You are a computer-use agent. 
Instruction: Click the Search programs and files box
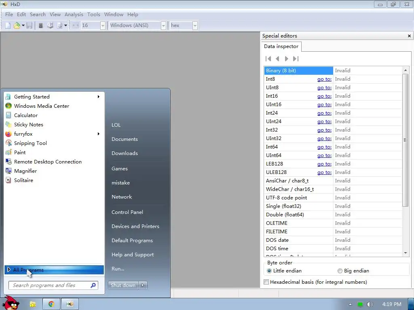(x=53, y=285)
